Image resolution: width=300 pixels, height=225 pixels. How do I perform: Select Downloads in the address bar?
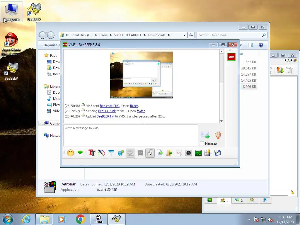[x=157, y=35]
